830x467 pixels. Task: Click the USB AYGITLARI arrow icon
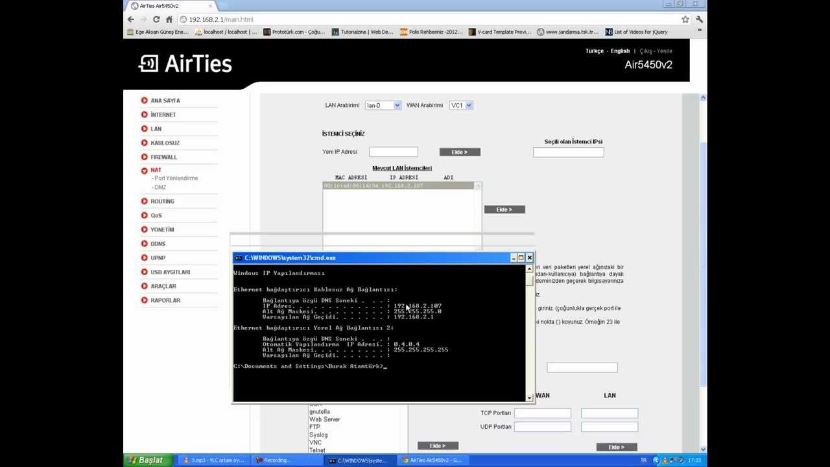[x=144, y=272]
